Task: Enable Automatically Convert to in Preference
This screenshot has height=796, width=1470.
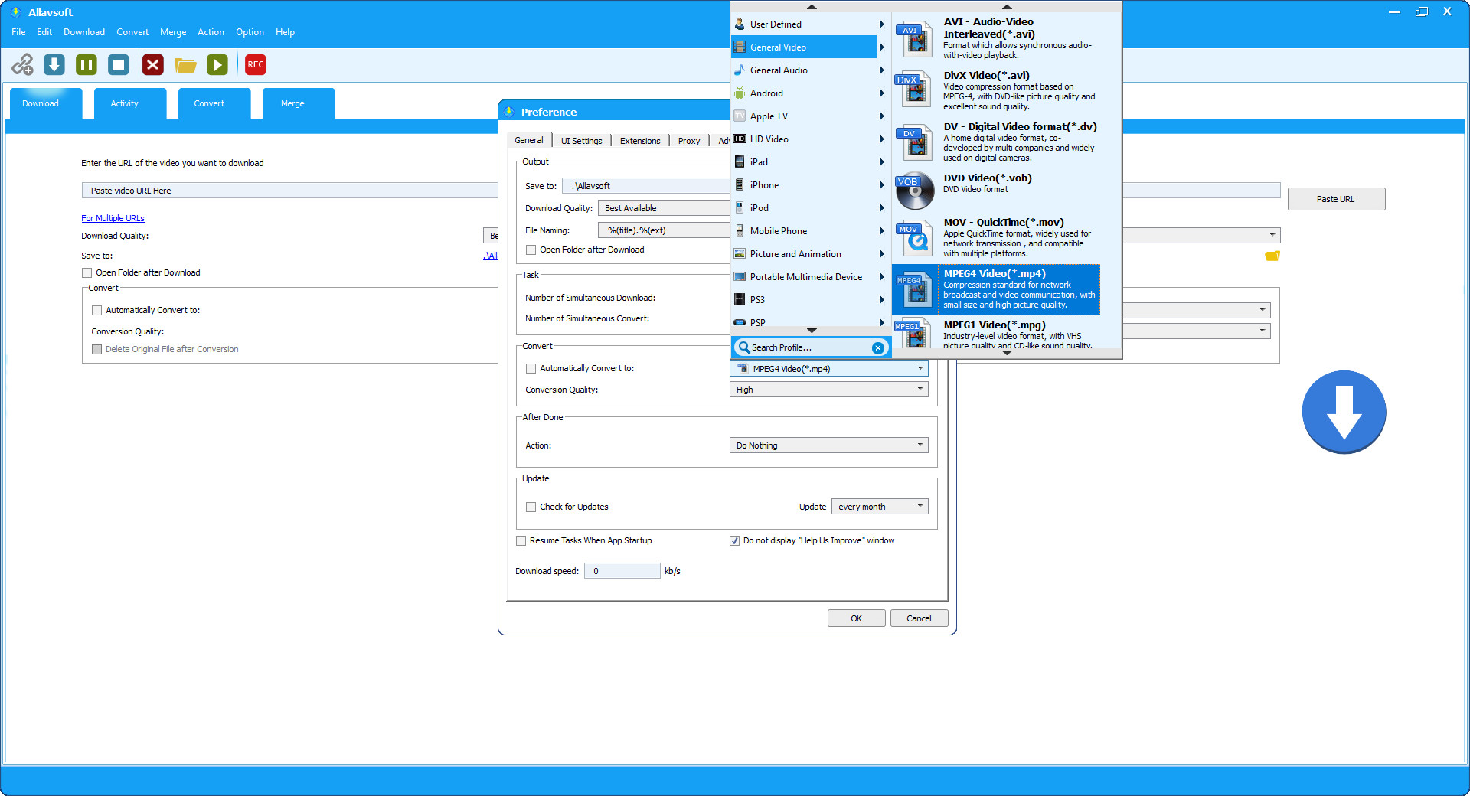Action: [531, 368]
